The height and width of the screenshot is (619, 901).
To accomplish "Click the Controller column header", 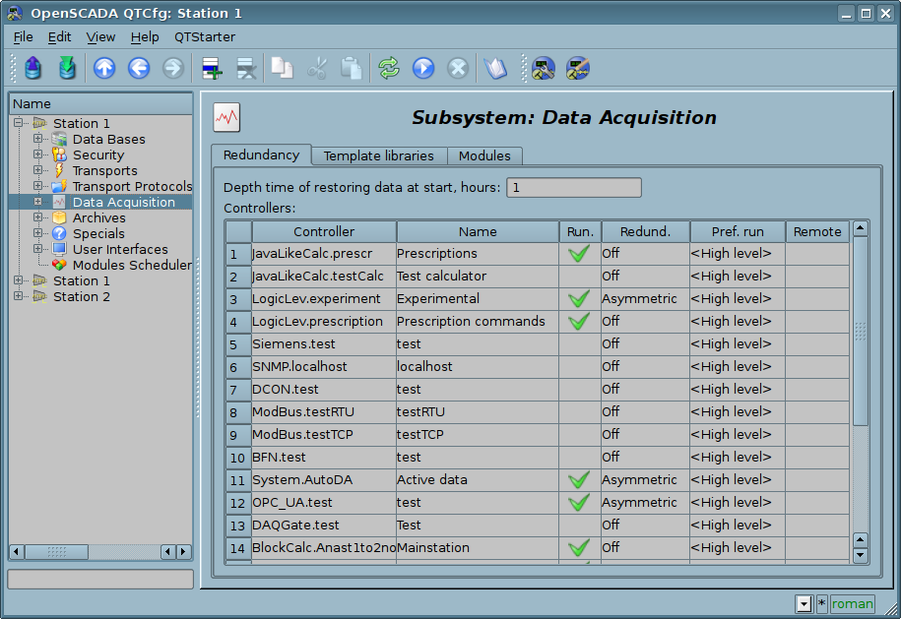I will [x=324, y=232].
